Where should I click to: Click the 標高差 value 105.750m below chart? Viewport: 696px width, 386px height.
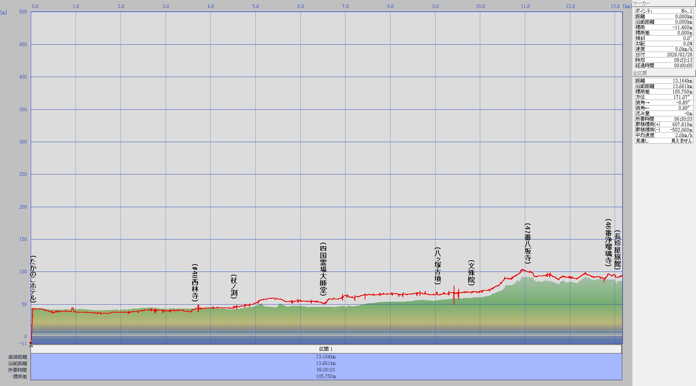pyautogui.click(x=326, y=377)
